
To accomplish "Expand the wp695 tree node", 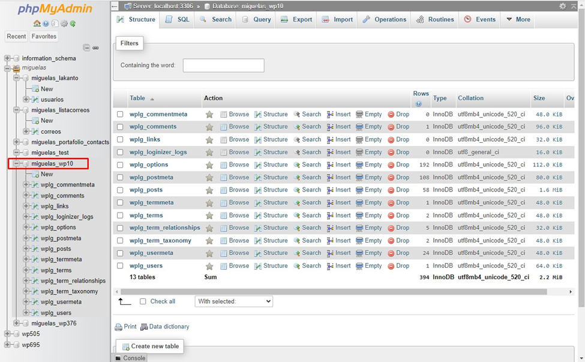I will [x=7, y=345].
